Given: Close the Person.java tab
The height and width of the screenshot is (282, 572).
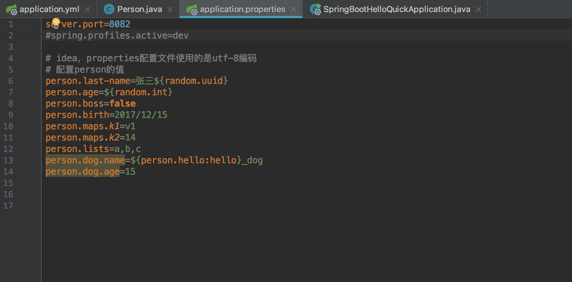Looking at the screenshot, I should [x=170, y=9].
